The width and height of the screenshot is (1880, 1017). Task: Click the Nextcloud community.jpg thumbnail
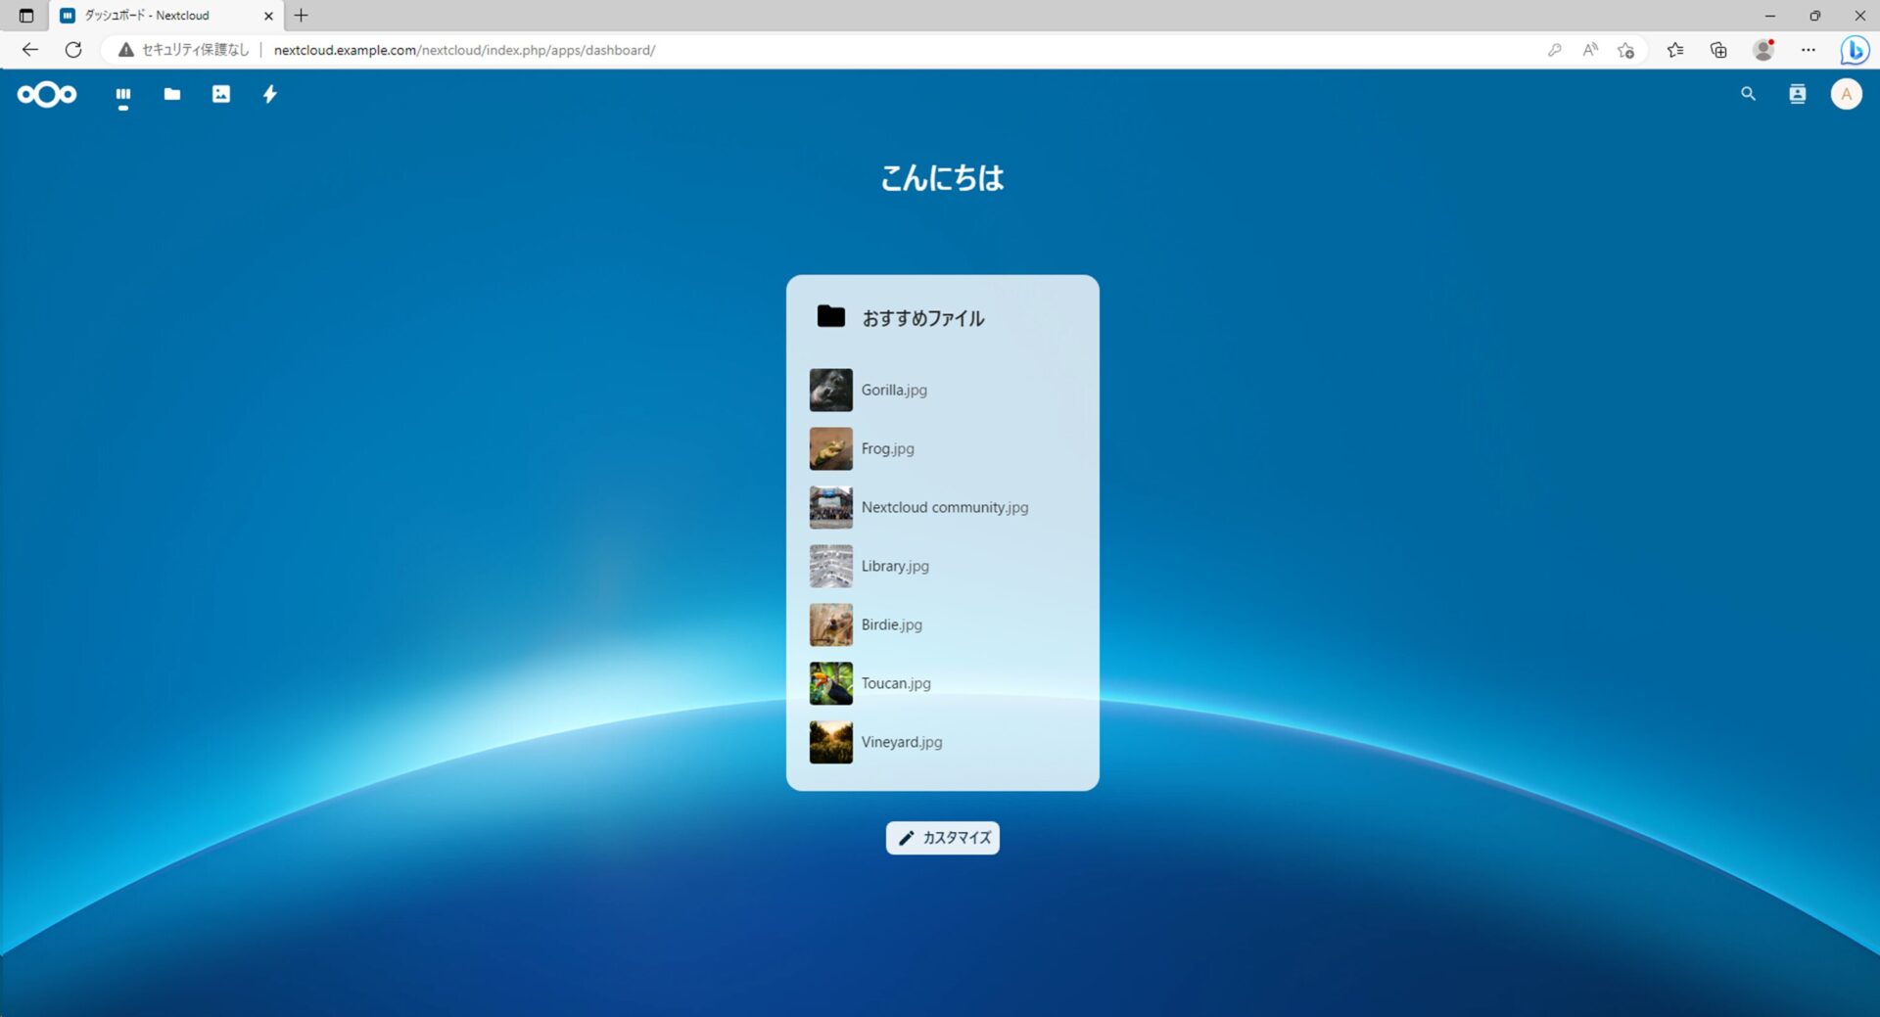830,507
